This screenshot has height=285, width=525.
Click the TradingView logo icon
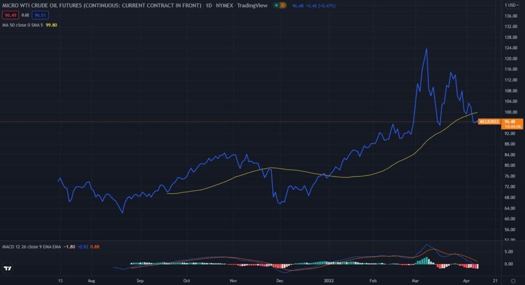pyautogui.click(x=8, y=268)
